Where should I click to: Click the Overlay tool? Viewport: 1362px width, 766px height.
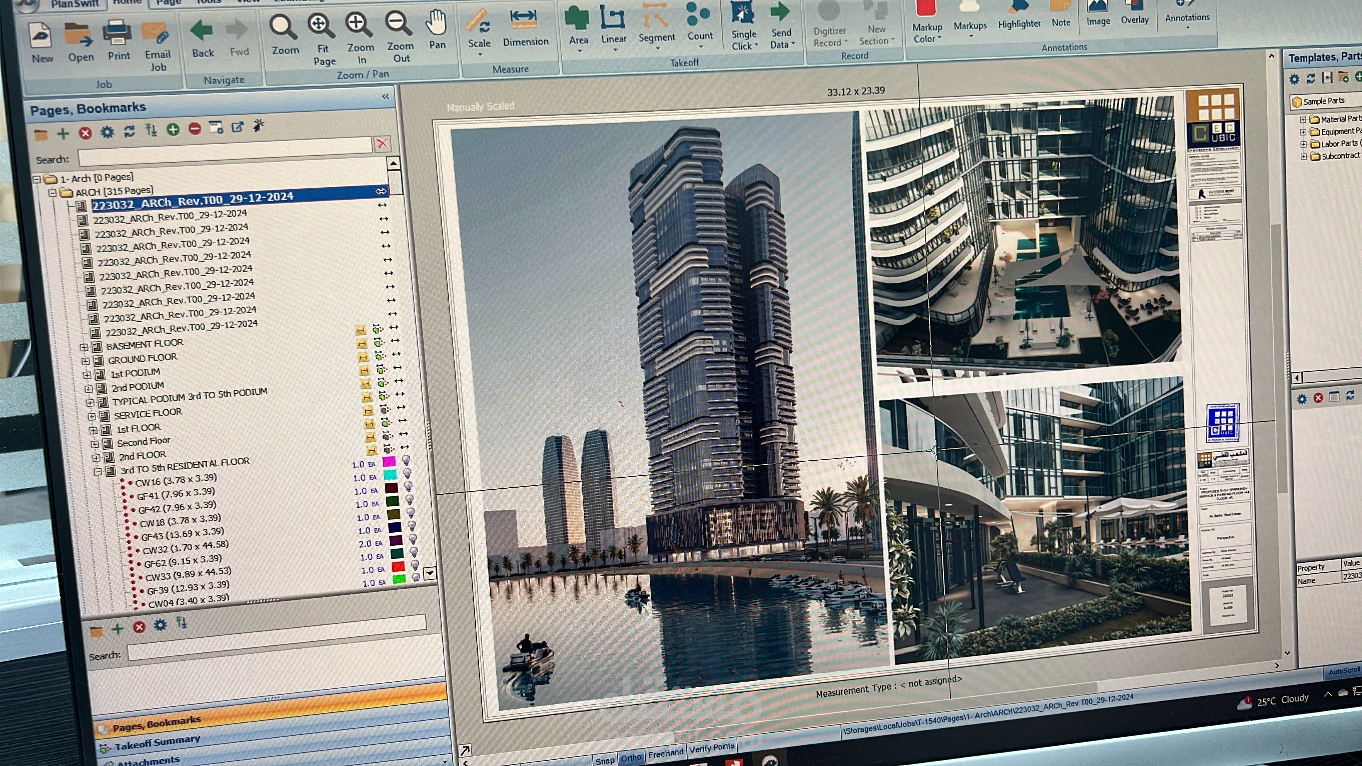tap(1135, 12)
